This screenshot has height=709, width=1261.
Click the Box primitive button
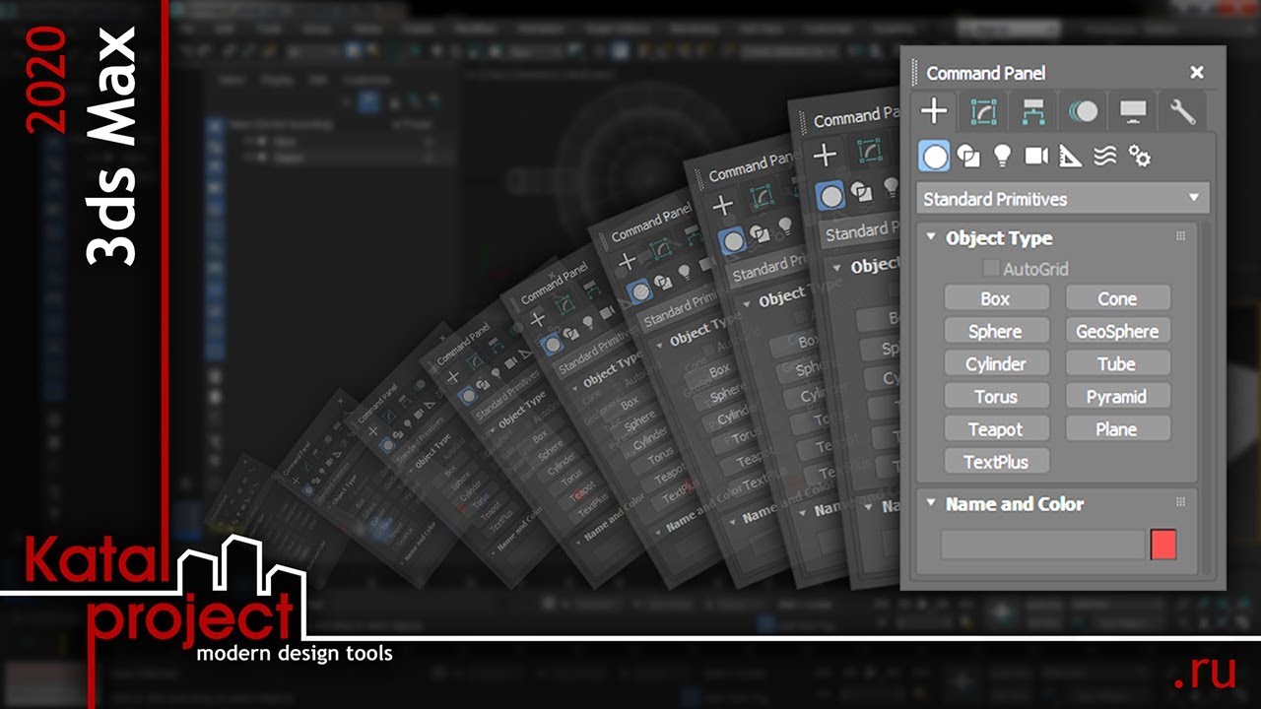(996, 298)
